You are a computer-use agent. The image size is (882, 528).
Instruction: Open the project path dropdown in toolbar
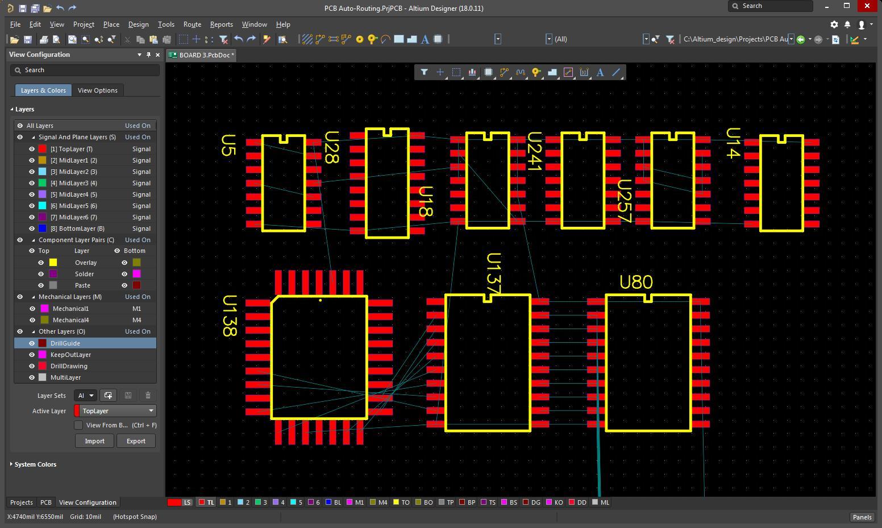[791, 39]
